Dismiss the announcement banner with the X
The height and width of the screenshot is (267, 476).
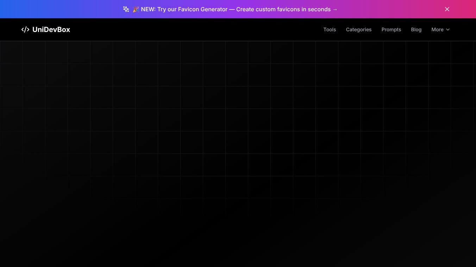click(x=447, y=9)
